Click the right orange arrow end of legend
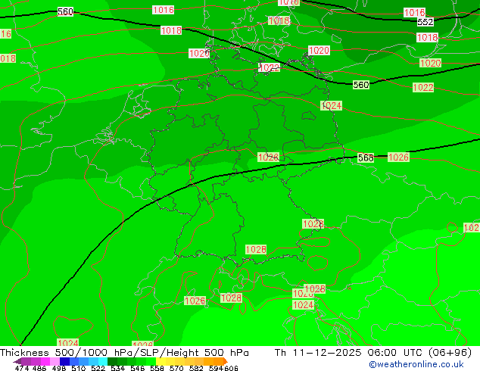Screen dimensions: 480x371 click(226, 361)
